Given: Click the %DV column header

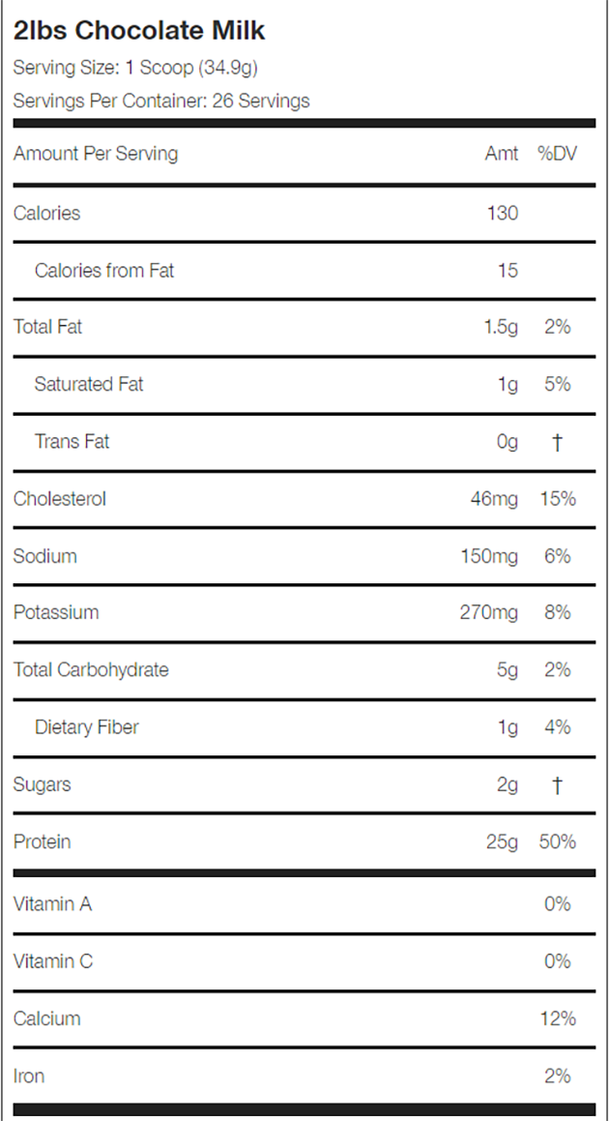Looking at the screenshot, I should click(557, 154).
